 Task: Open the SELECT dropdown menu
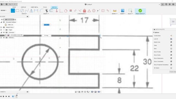[130, 14]
